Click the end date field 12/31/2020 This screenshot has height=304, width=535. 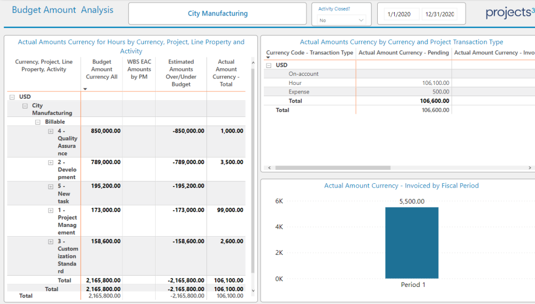click(439, 14)
